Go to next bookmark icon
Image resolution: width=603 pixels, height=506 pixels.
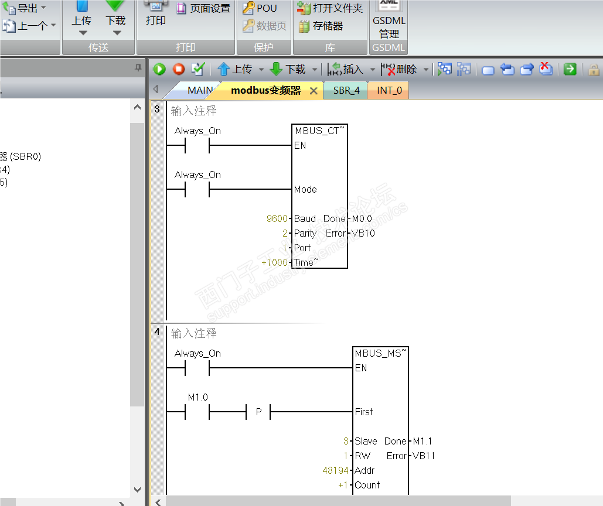(x=527, y=69)
